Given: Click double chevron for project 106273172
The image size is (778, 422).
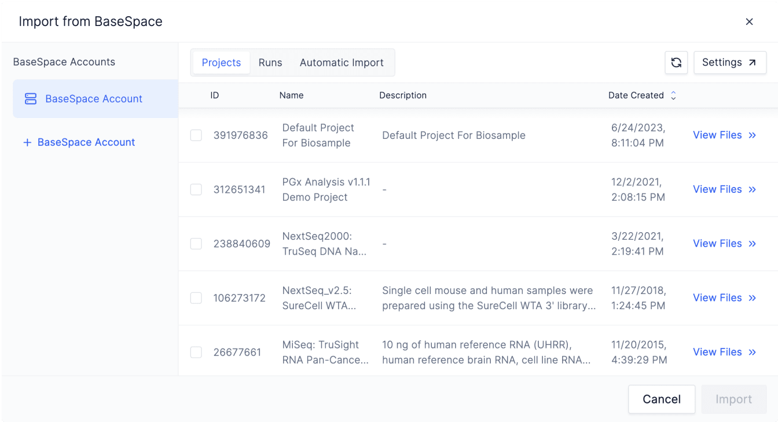Looking at the screenshot, I should pos(753,298).
